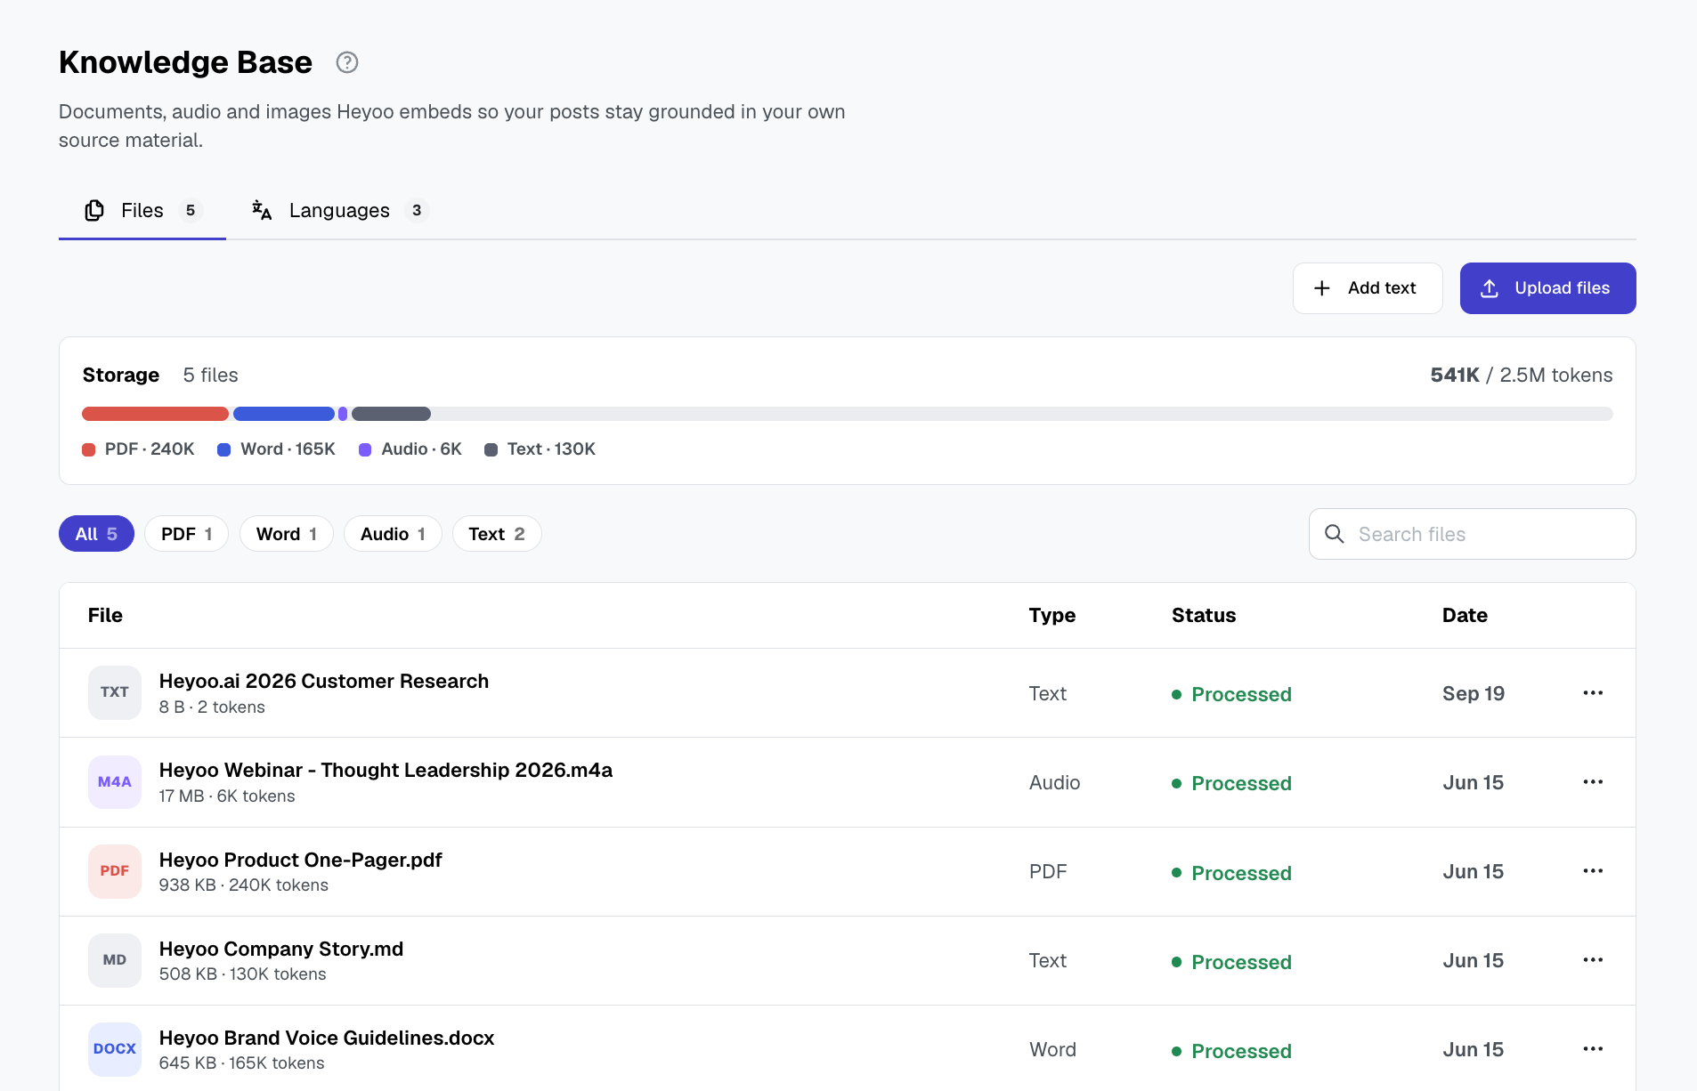Click the PDF · 240K legend swatch
This screenshot has width=1697, height=1091.
click(88, 449)
